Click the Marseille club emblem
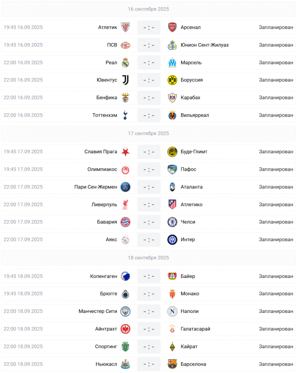296x373 pixels. pyautogui.click(x=172, y=63)
